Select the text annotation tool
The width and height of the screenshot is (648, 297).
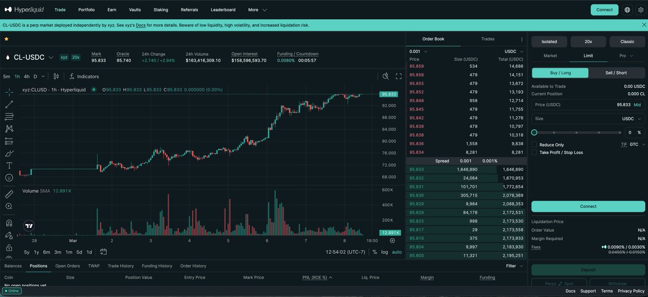pyautogui.click(x=9, y=165)
